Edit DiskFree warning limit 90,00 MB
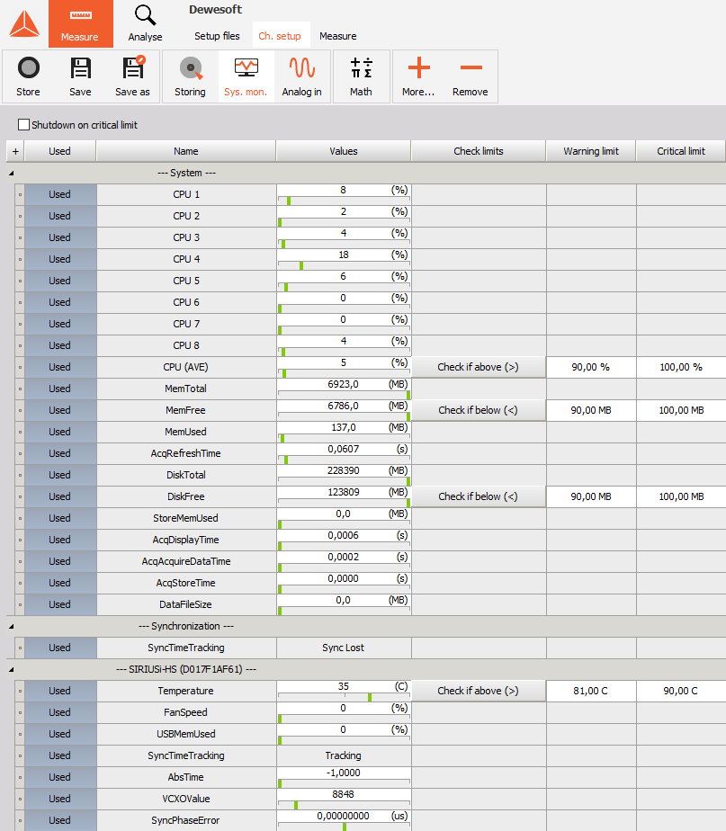726x831 pixels. point(591,496)
